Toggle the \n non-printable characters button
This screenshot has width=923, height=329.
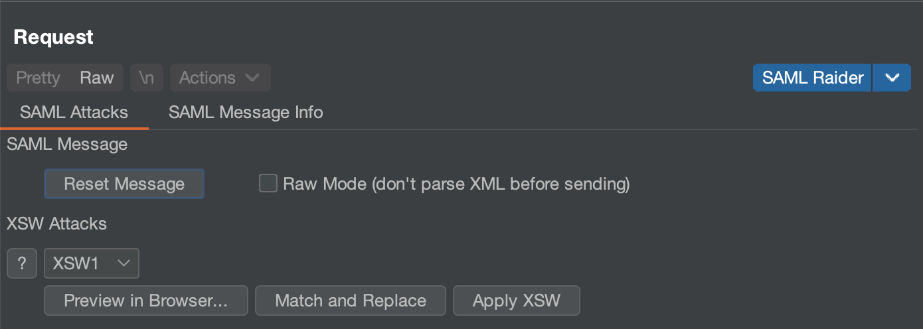coord(146,78)
